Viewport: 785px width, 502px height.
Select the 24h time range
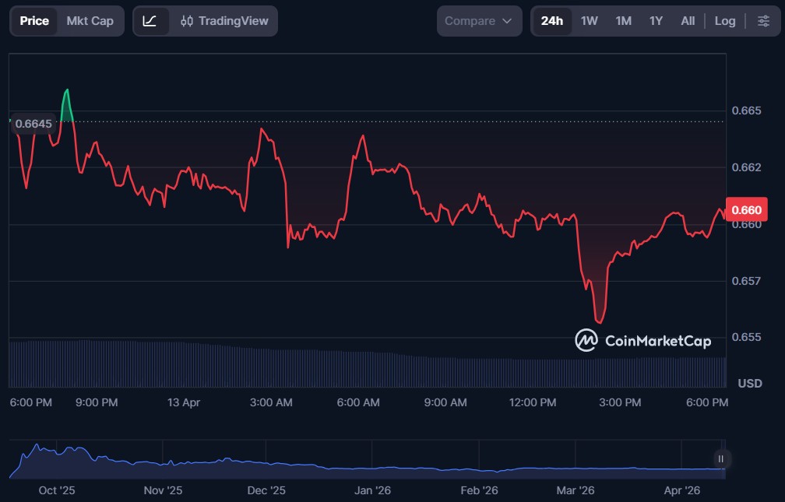[552, 21]
